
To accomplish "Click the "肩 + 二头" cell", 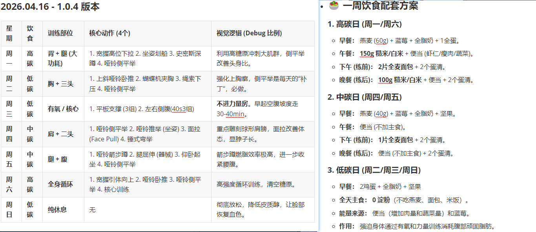I will tap(60, 134).
